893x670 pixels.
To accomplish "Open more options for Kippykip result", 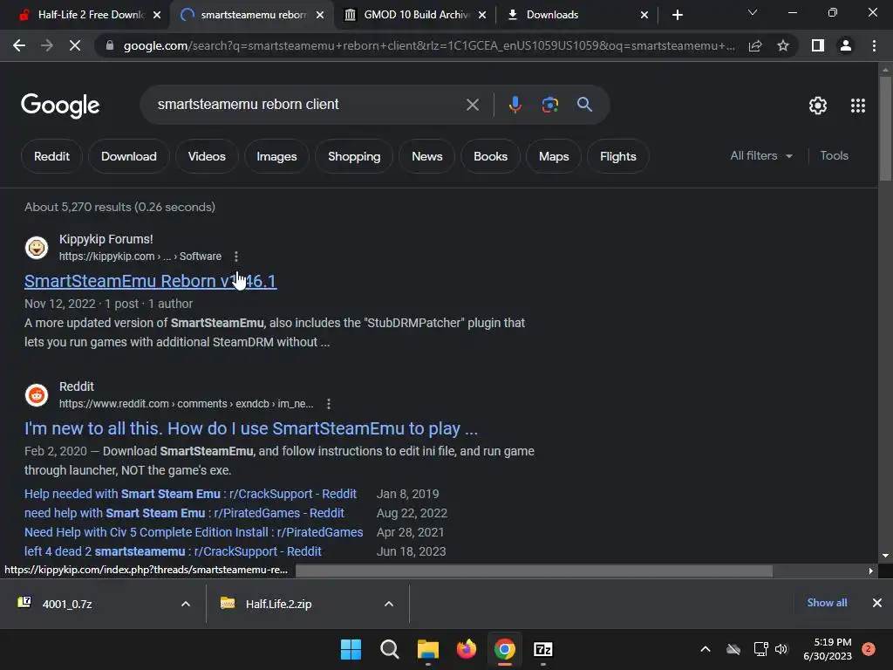I will tap(235, 257).
